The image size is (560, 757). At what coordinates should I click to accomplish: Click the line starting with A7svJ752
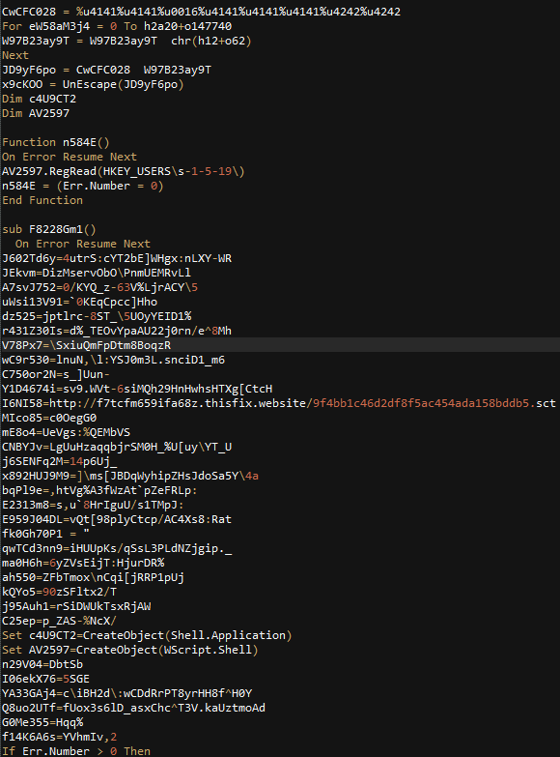point(99,287)
